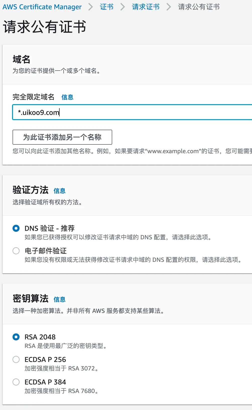The width and height of the screenshot is (252, 410).
Task: Open 信息 link beside 密钥算法 heading
Action: coord(59,299)
